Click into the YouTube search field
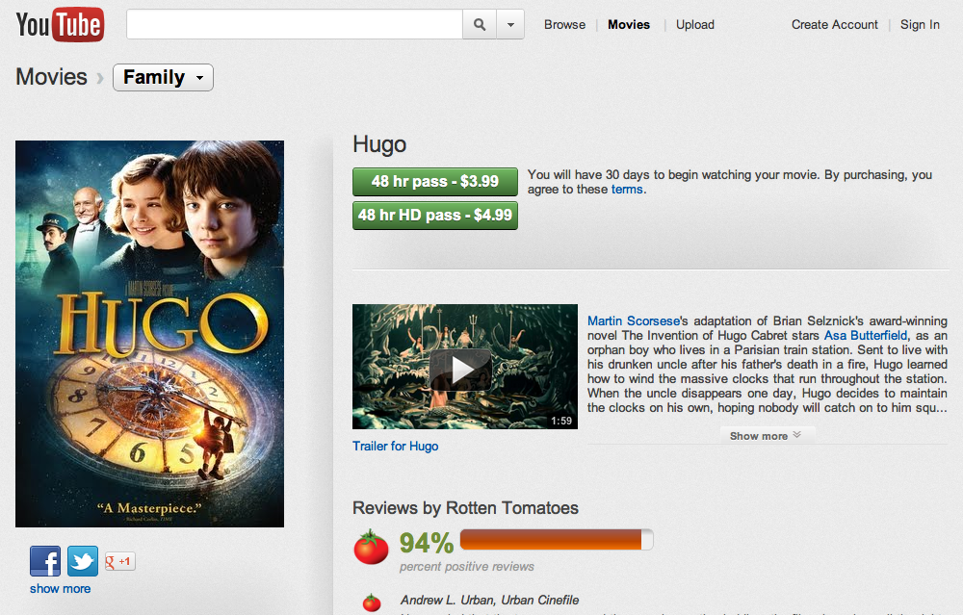Image resolution: width=963 pixels, height=615 pixels. (x=295, y=25)
